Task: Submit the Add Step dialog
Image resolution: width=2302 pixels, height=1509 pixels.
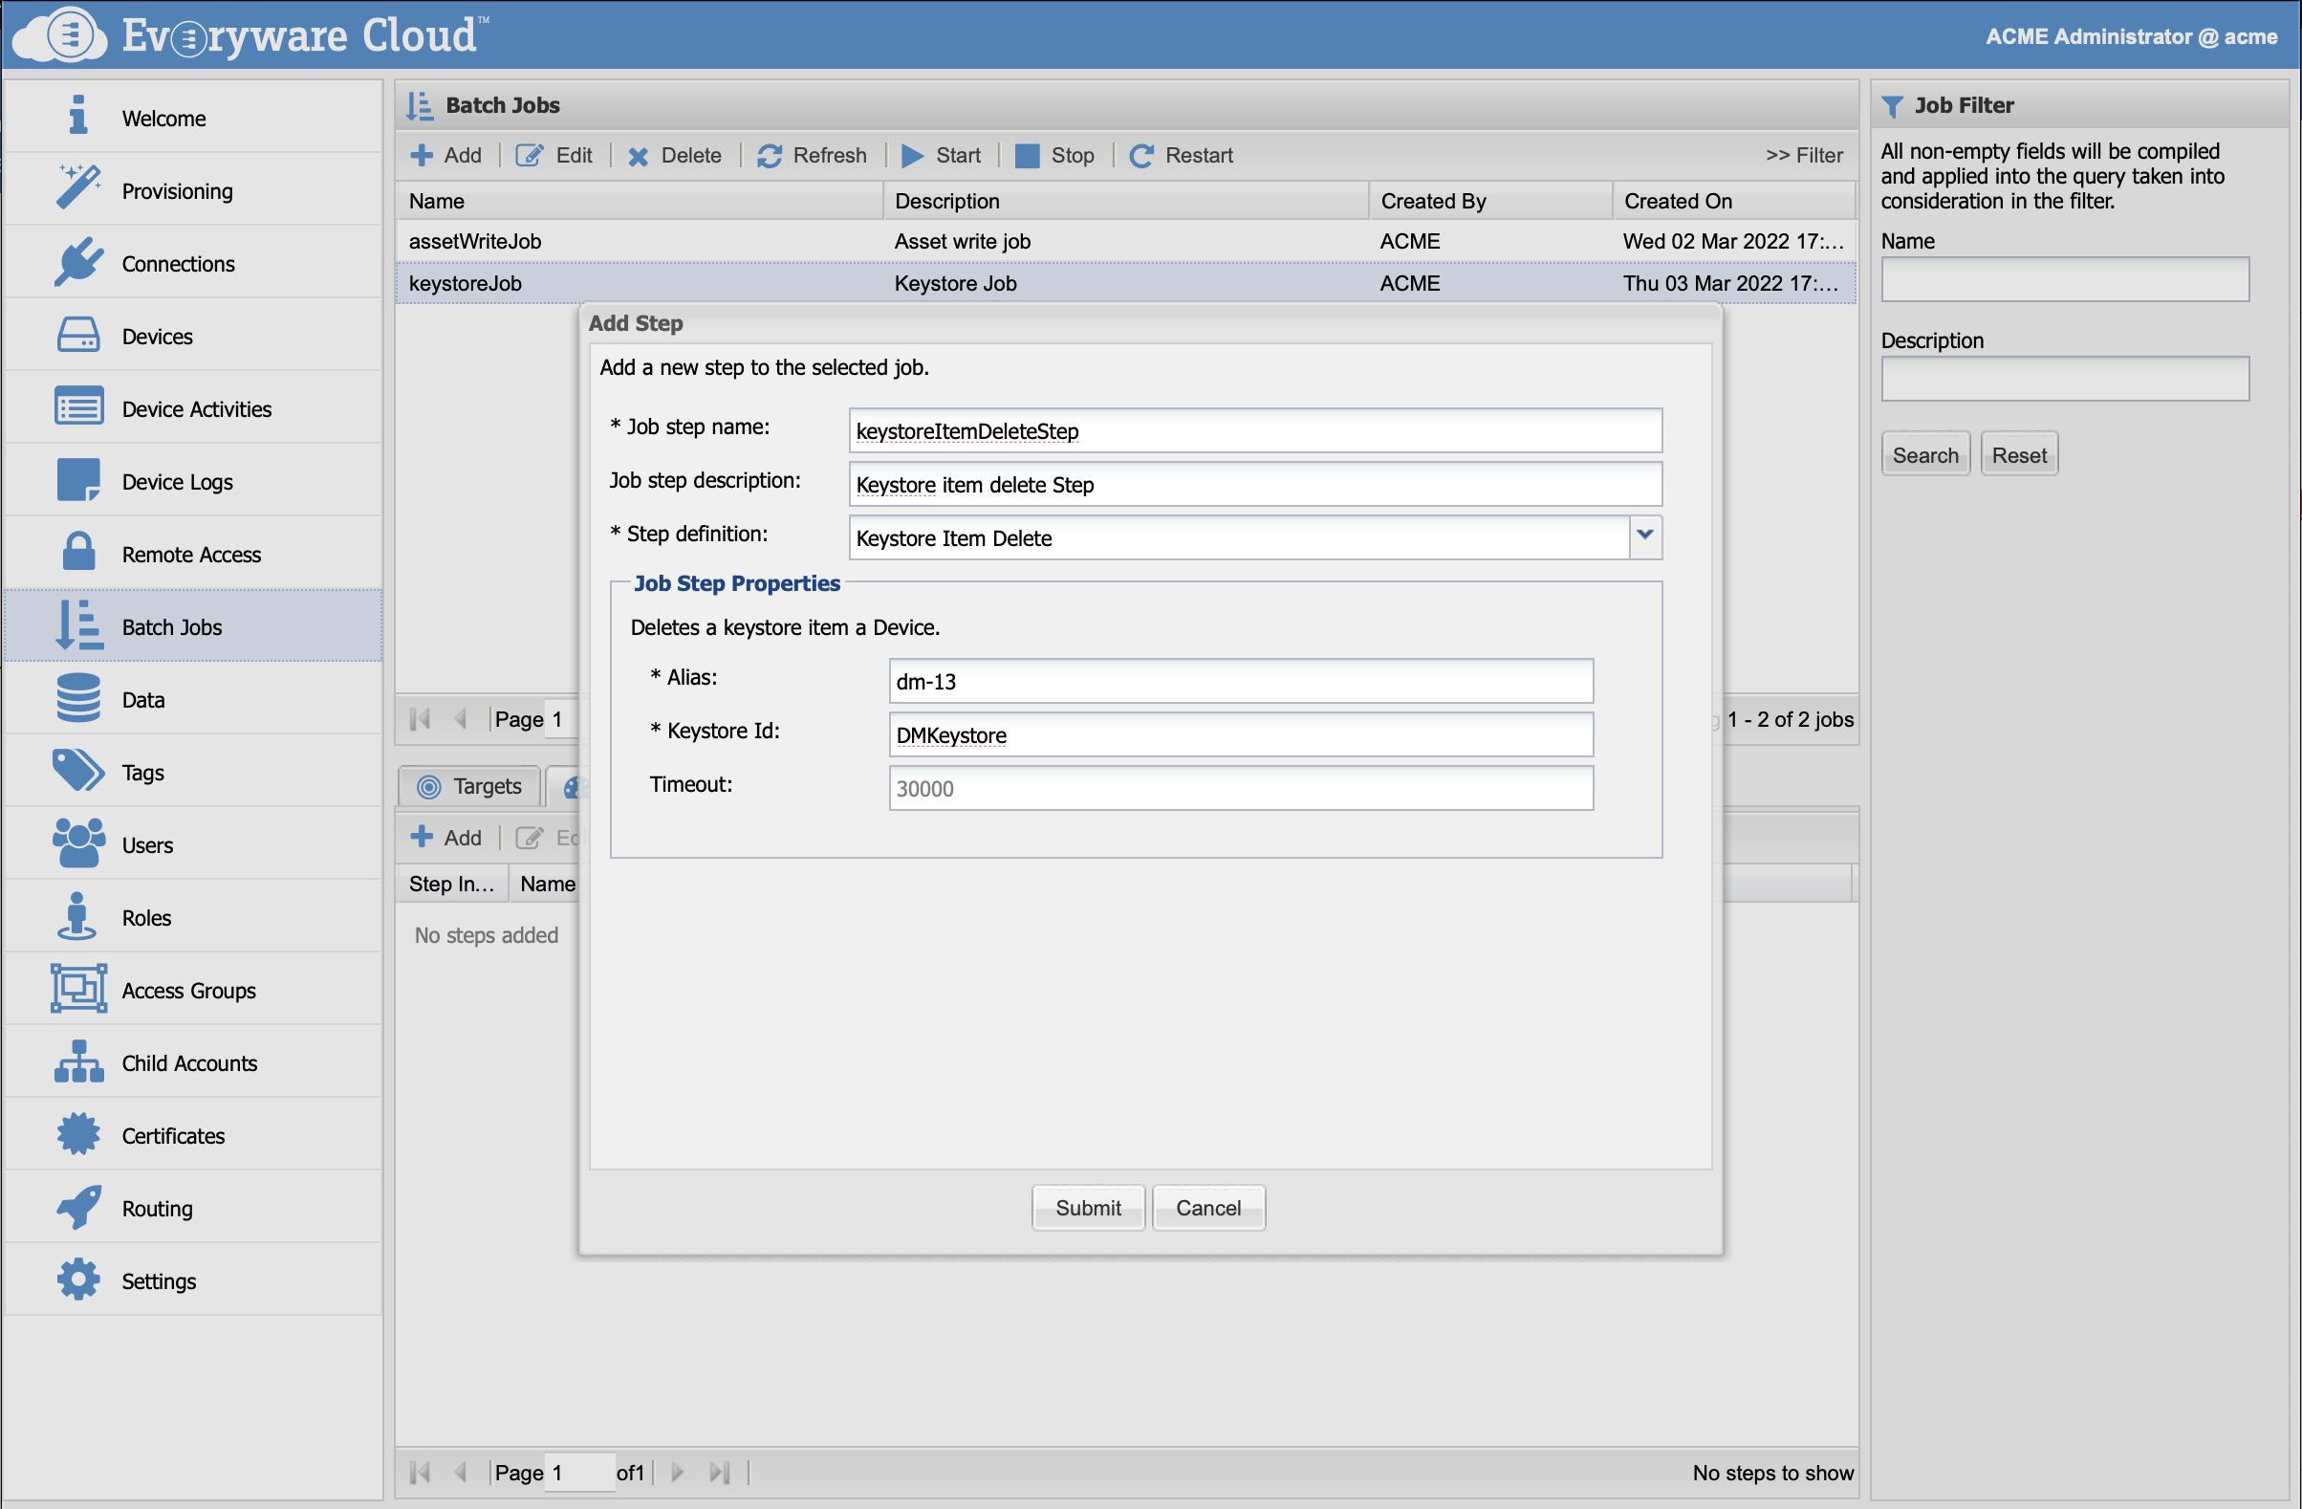Action: [1088, 1207]
